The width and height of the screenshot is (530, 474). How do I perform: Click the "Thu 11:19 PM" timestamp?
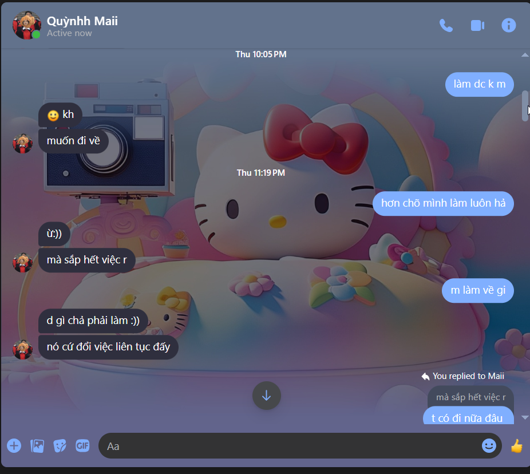[260, 173]
